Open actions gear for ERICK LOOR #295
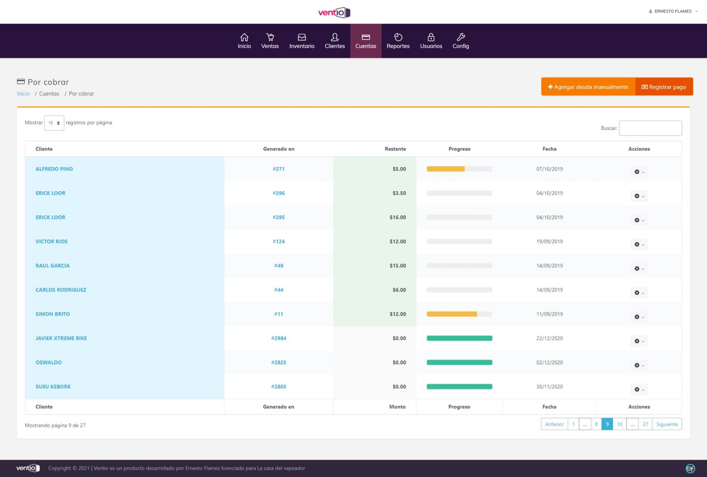This screenshot has height=477, width=707. (639, 220)
